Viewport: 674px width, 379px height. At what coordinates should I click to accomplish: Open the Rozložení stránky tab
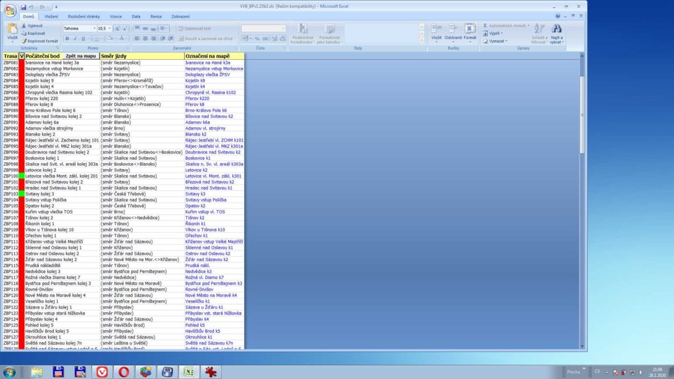tap(84, 16)
